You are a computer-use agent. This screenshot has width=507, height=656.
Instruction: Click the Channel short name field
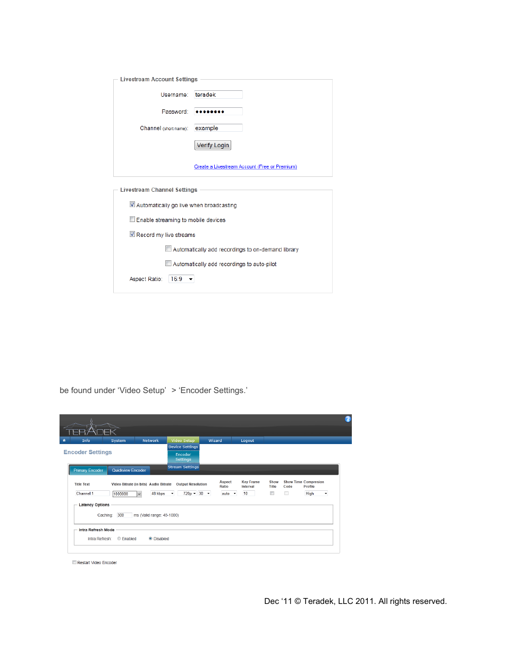point(218,128)
